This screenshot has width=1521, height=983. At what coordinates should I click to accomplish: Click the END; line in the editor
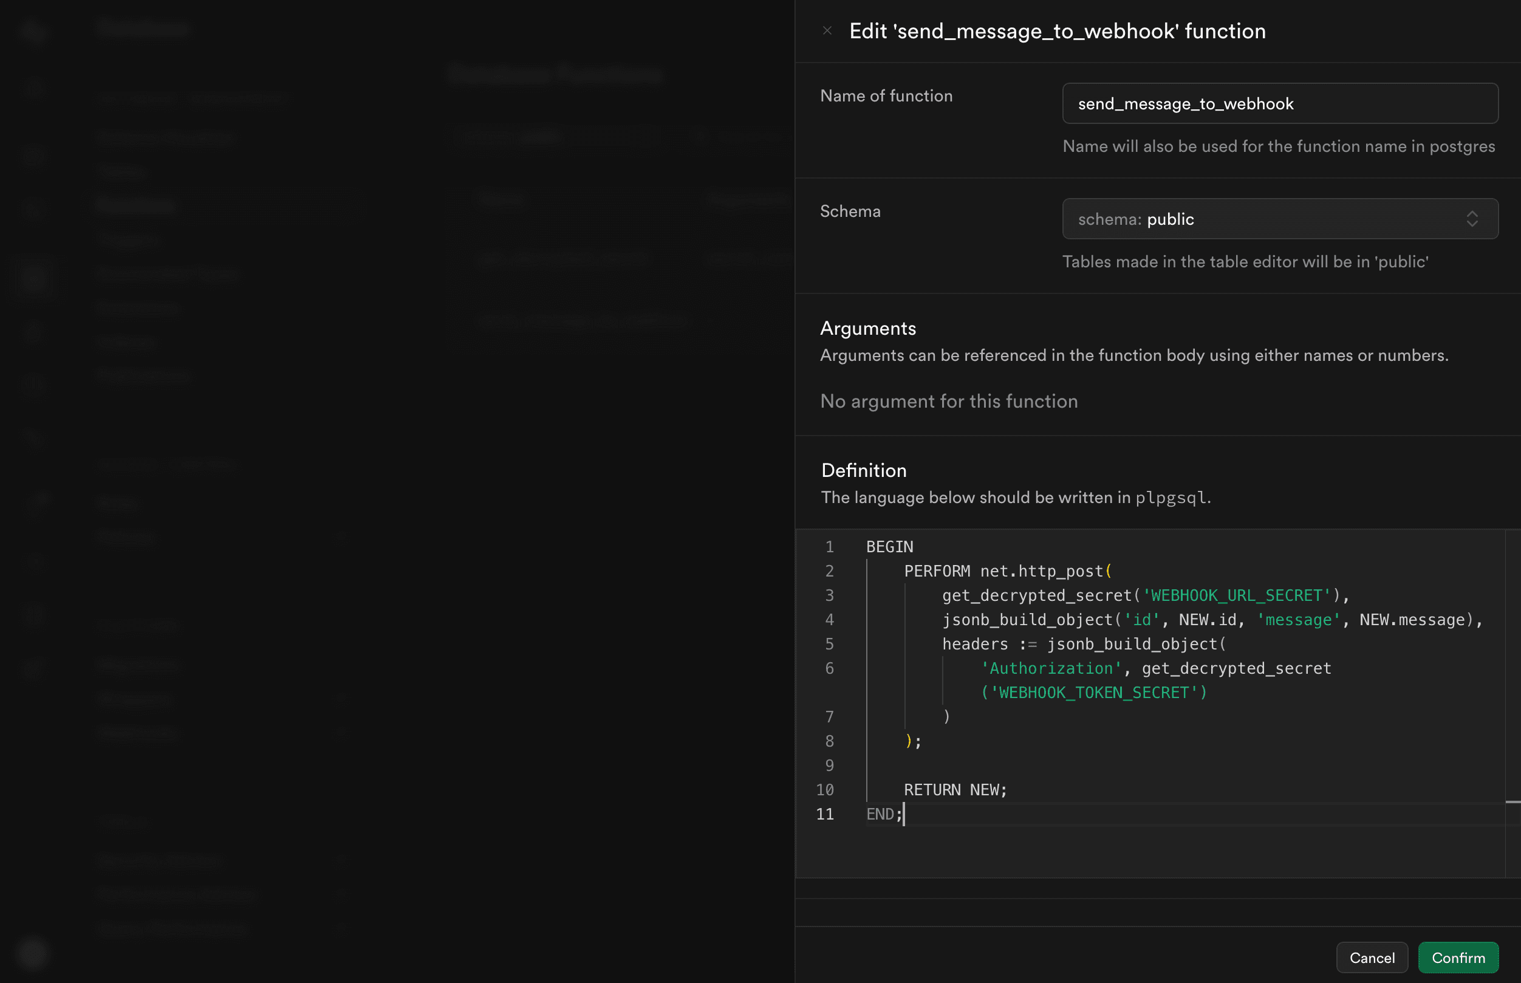coord(884,814)
